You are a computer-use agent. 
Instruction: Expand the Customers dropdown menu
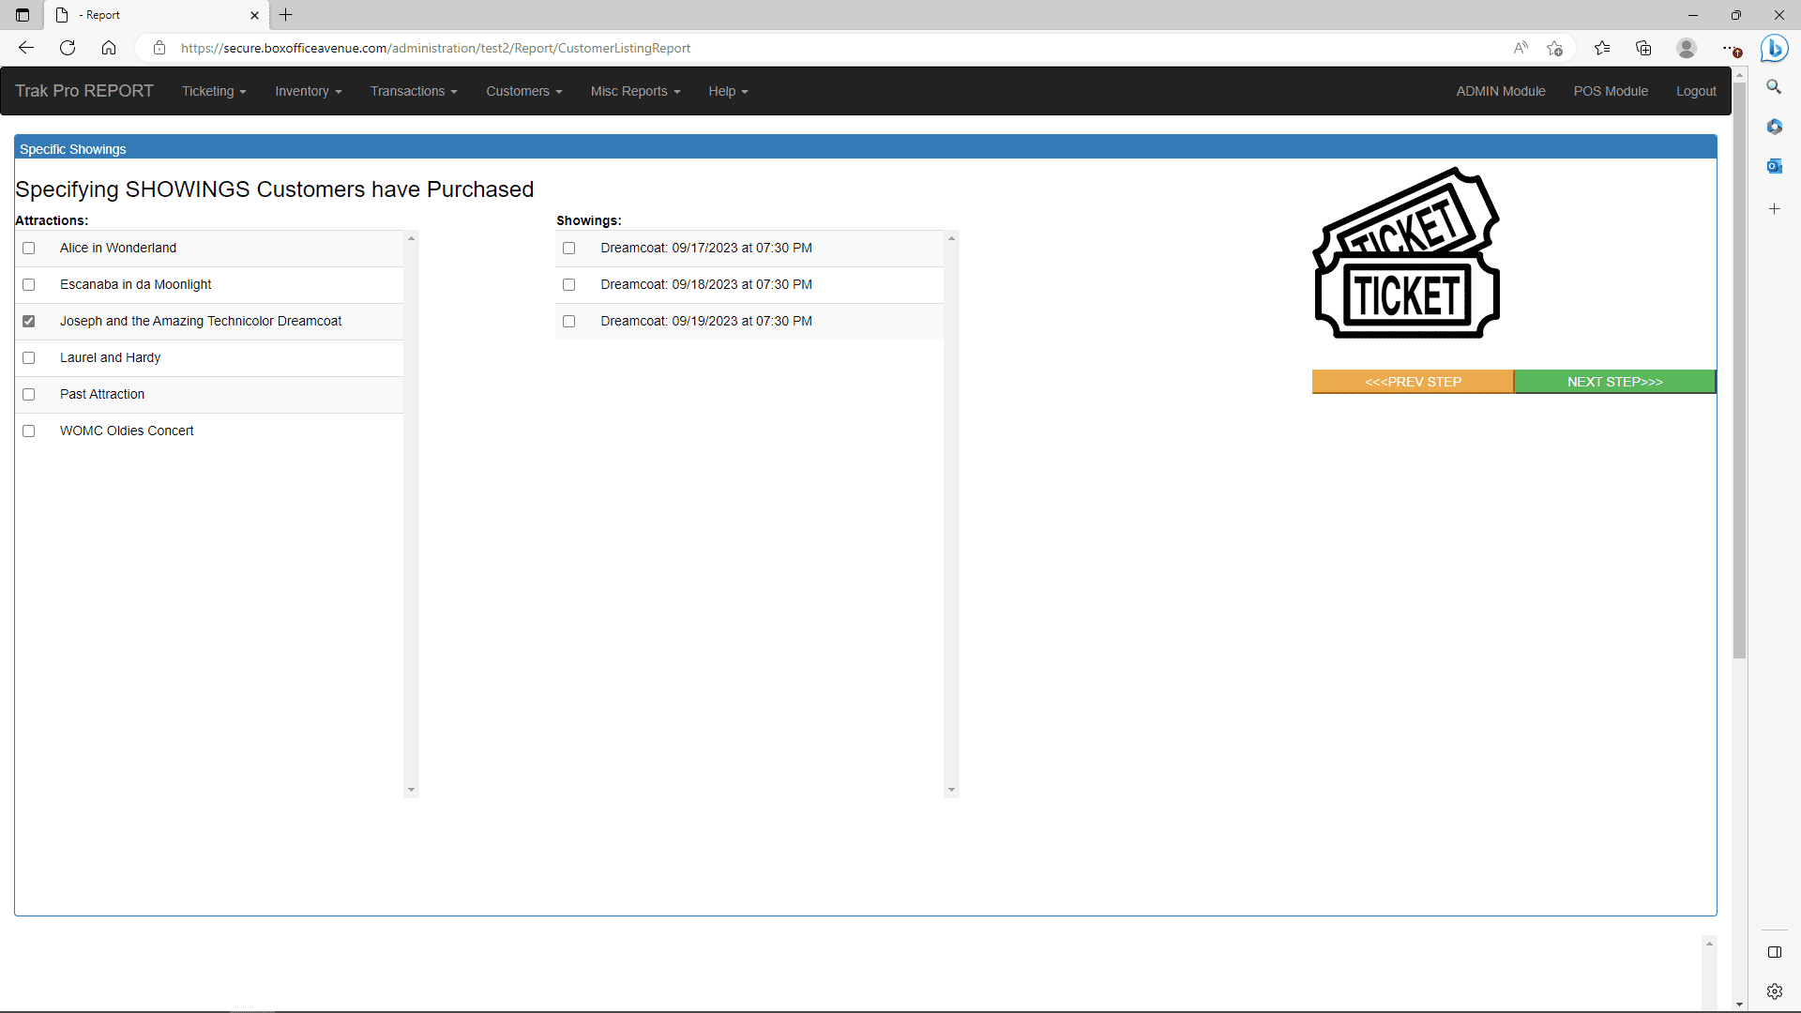coord(523,91)
